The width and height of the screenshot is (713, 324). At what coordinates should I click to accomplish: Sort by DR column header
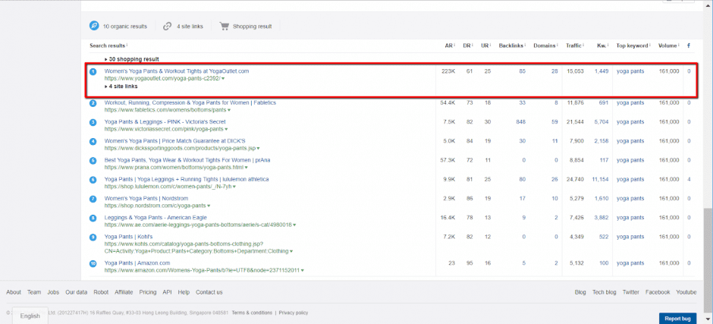coord(466,46)
